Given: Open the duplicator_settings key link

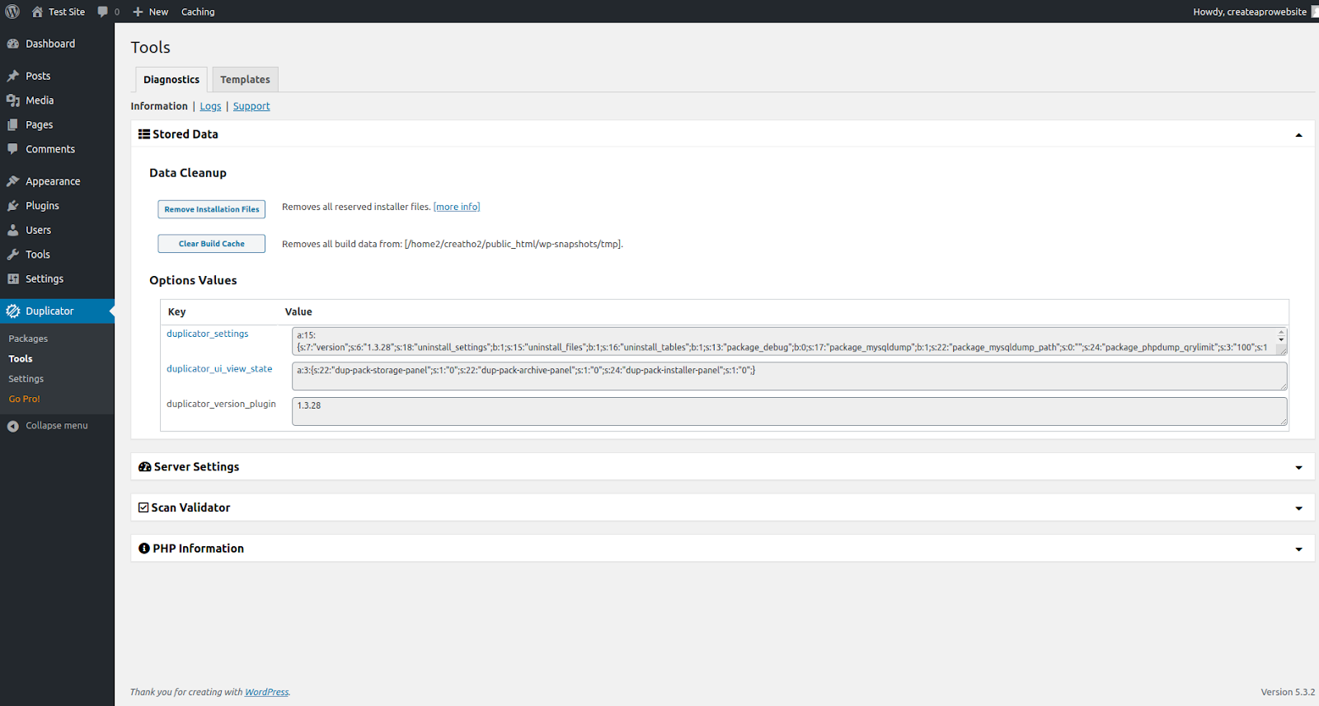Looking at the screenshot, I should [x=208, y=334].
